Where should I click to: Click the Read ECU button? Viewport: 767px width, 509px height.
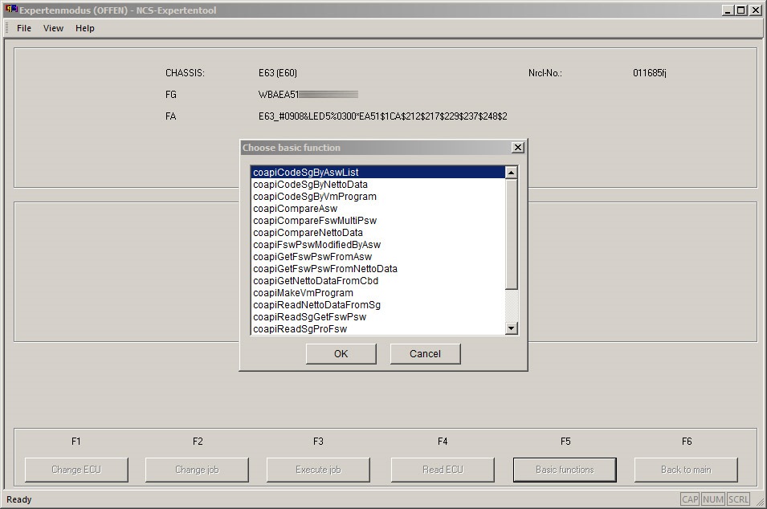click(x=443, y=470)
